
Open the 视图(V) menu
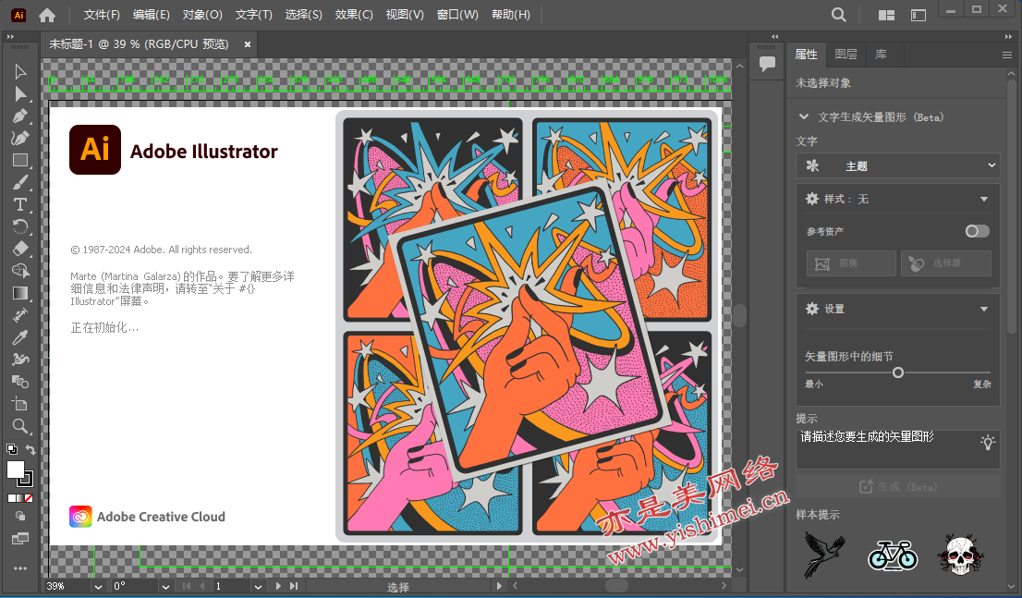coord(405,15)
